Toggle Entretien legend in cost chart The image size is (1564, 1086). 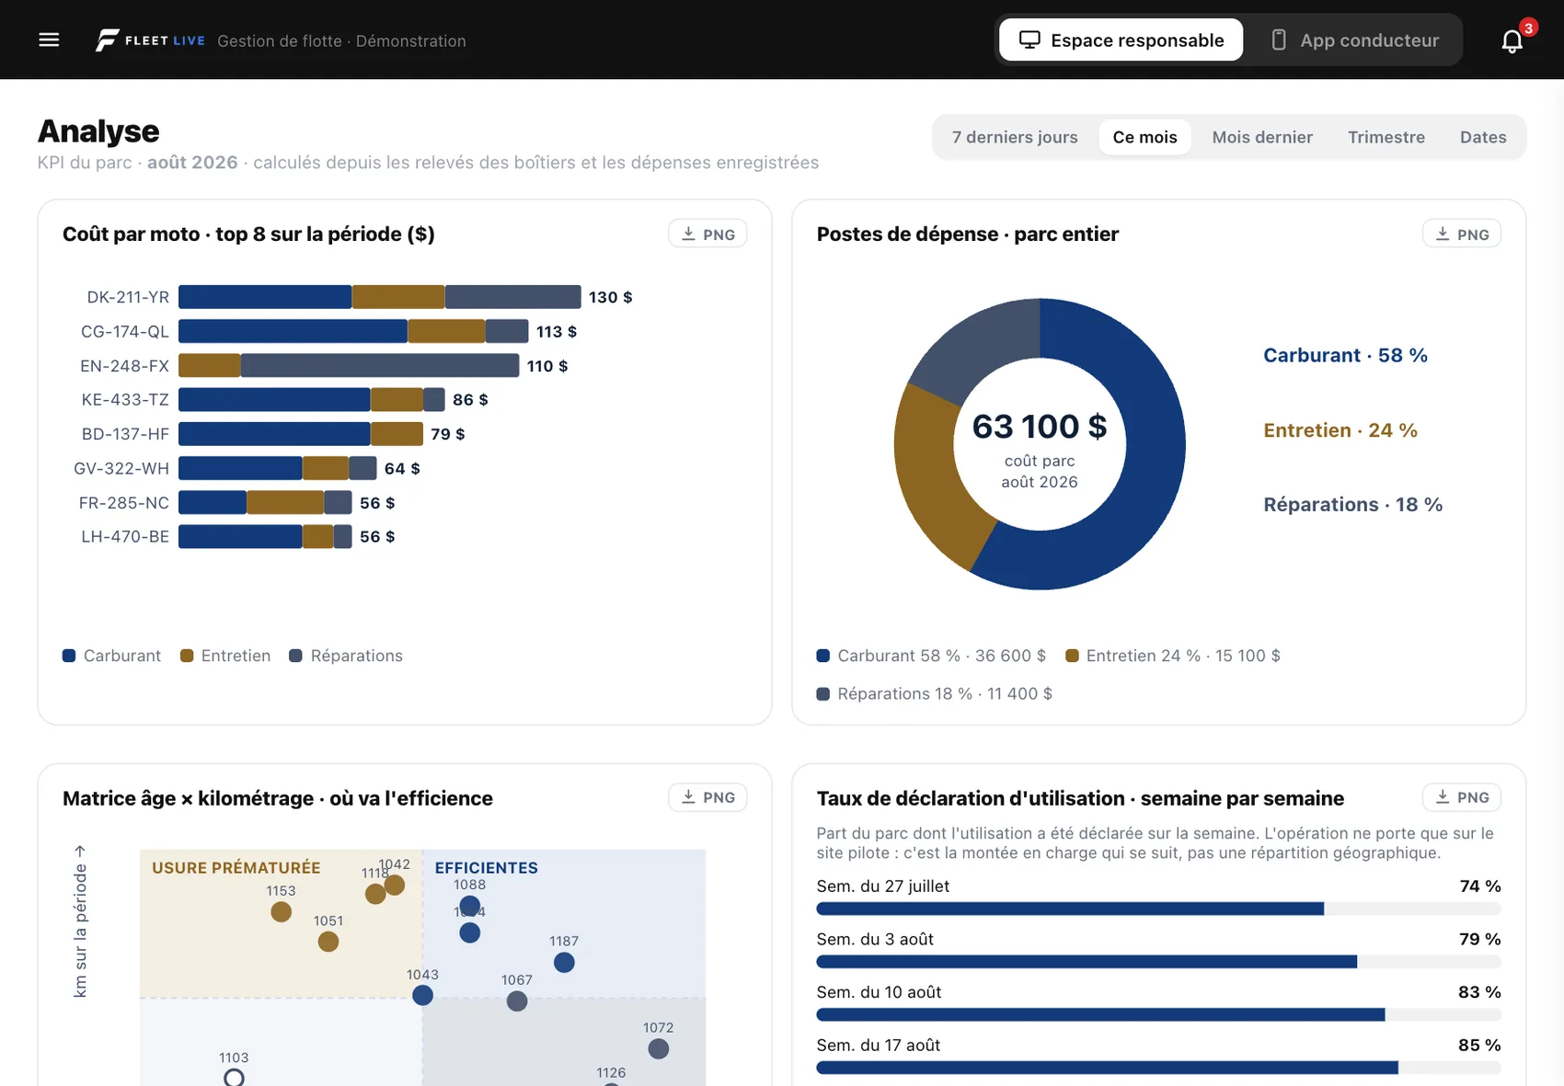pos(225,656)
